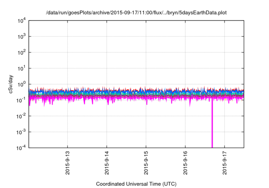Click the 10^2 y-axis tick label
The height and width of the screenshot is (188, 269).
pos(21,52)
